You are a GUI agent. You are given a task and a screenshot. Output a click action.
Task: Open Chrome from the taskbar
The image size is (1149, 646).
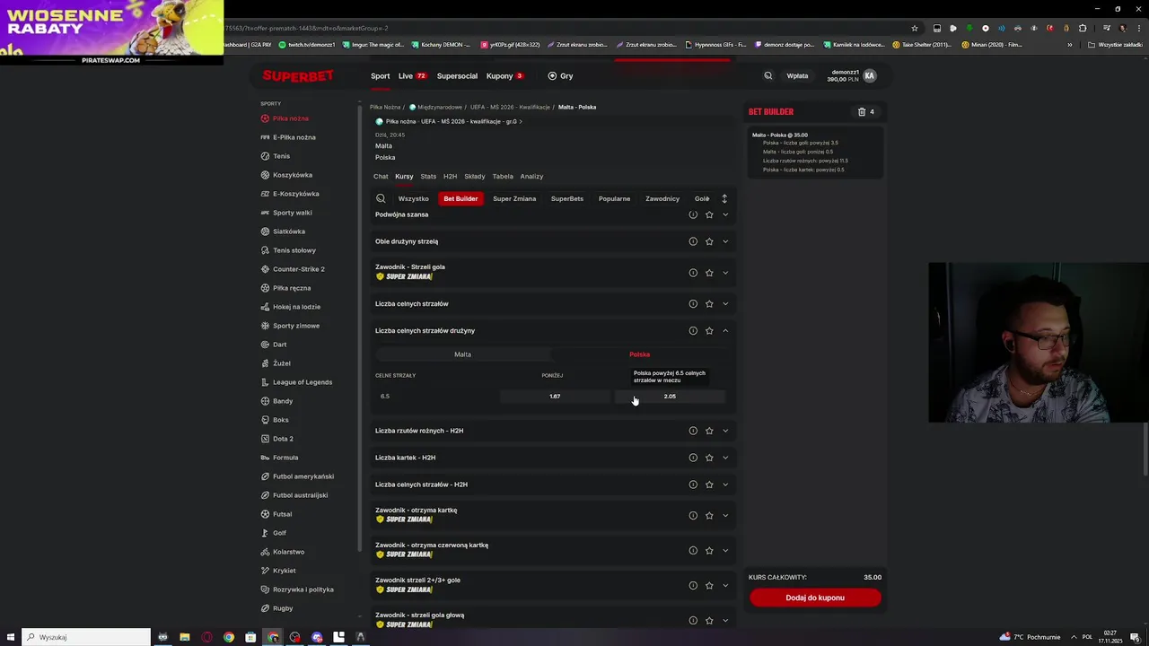229,637
